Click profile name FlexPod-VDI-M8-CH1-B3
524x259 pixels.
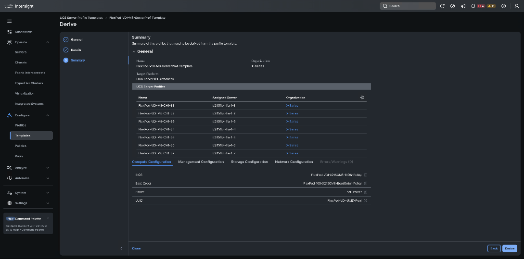pyautogui.click(x=156, y=122)
